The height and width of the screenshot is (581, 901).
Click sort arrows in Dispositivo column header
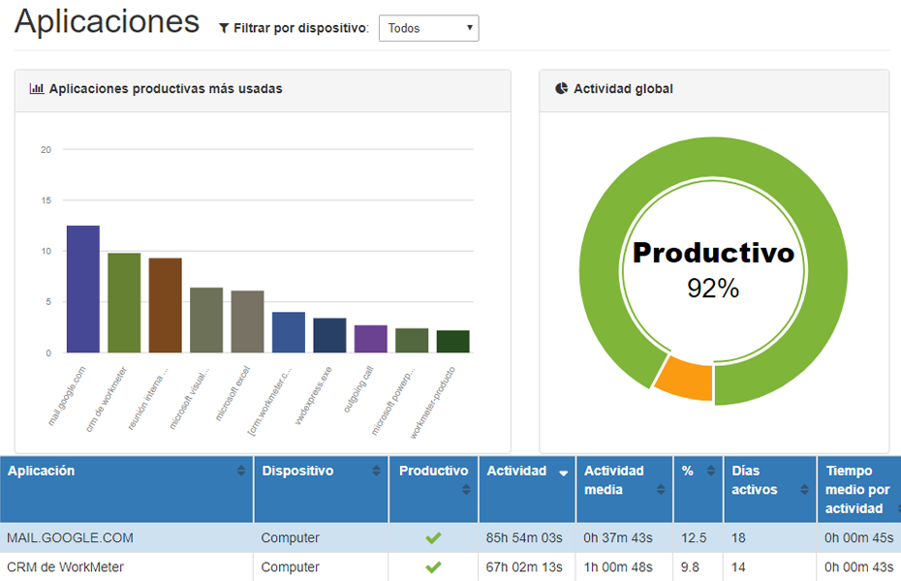pyautogui.click(x=377, y=472)
